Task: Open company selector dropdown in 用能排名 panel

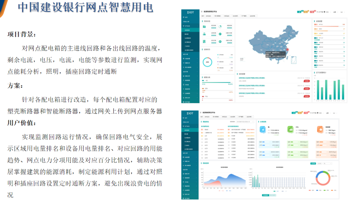Action: point(245,122)
